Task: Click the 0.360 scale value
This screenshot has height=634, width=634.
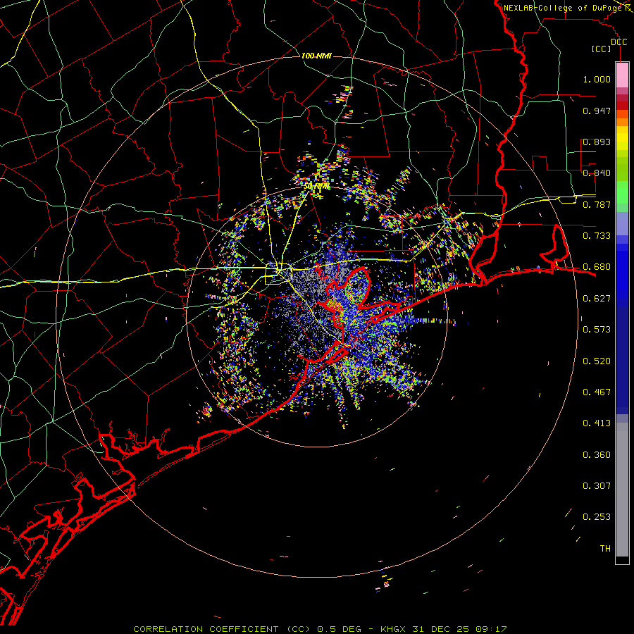Action: [x=597, y=455]
